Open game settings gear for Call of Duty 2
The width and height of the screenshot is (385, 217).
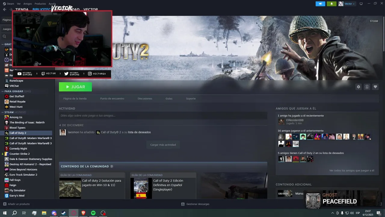(358, 87)
